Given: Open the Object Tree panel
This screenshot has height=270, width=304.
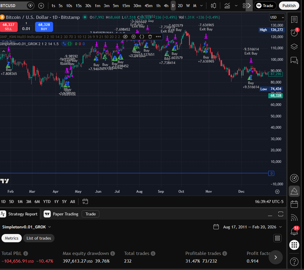Looking at the screenshot, I should pyautogui.click(x=294, y=46).
